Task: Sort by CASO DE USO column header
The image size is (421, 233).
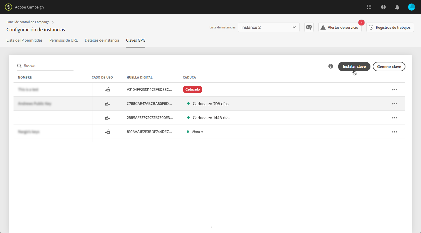Action: (x=102, y=77)
